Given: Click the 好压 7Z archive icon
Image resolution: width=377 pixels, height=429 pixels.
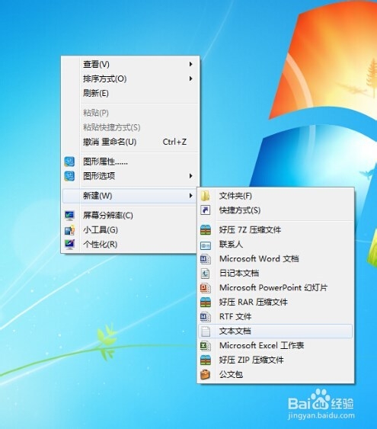Looking at the screenshot, I should 206,230.
